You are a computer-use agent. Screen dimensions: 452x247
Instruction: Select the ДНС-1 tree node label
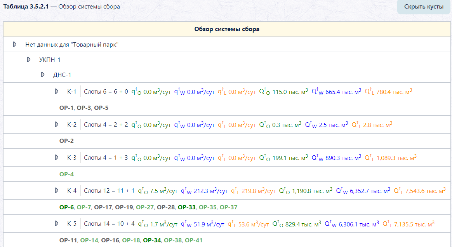pyautogui.click(x=62, y=75)
